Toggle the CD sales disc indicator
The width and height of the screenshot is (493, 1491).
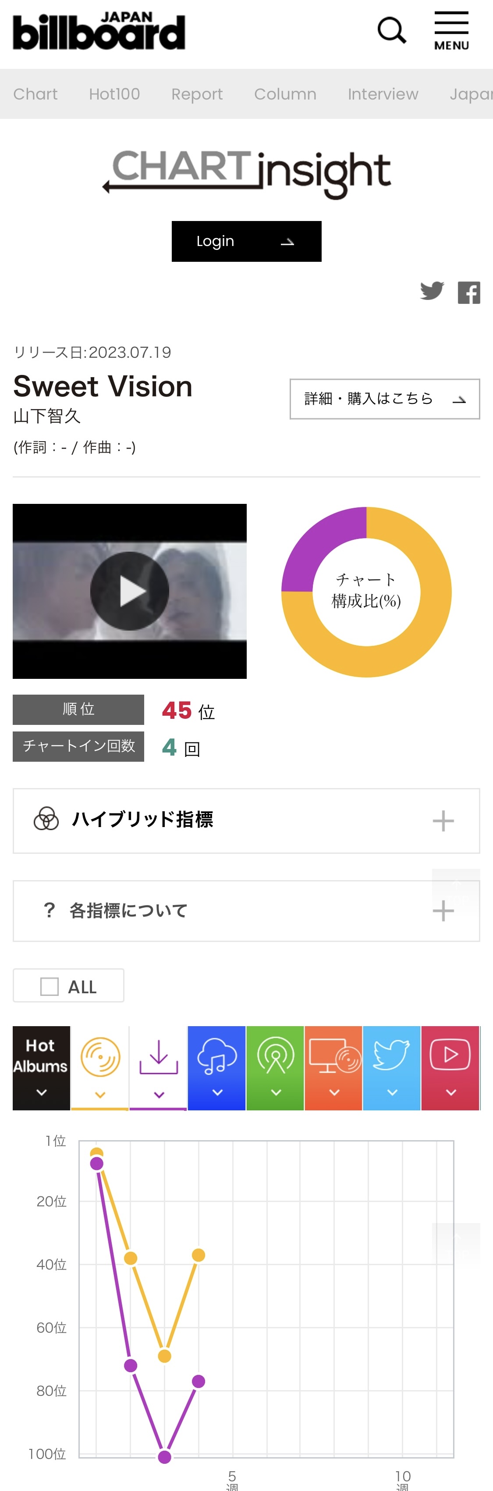click(x=100, y=1067)
